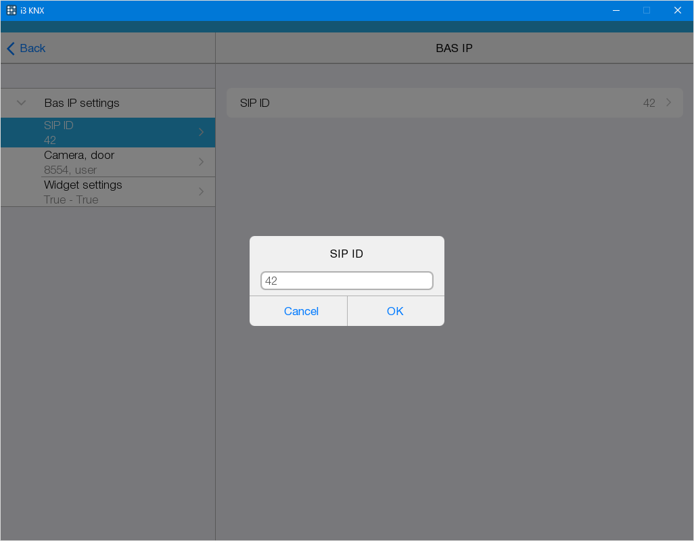Click the chevron on the Widget settings row
Image resolution: width=694 pixels, height=541 pixels.
201,191
